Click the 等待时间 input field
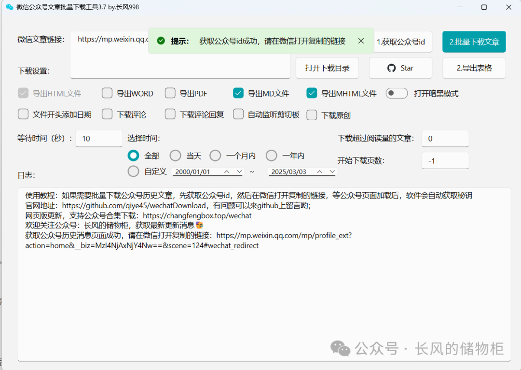 pos(99,139)
